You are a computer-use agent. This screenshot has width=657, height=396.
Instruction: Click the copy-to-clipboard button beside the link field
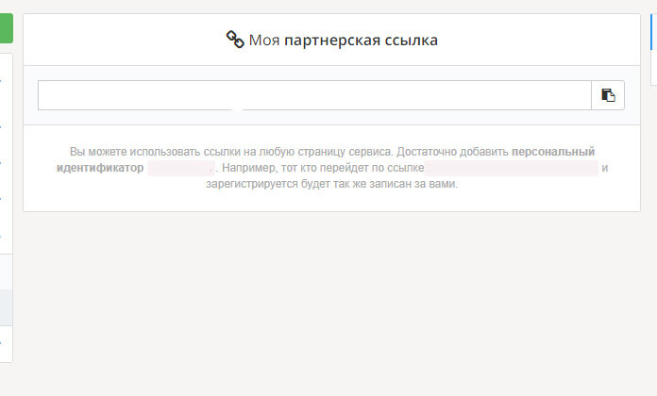tap(608, 95)
